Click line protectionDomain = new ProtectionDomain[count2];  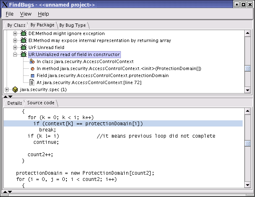pyautogui.click(x=85, y=173)
